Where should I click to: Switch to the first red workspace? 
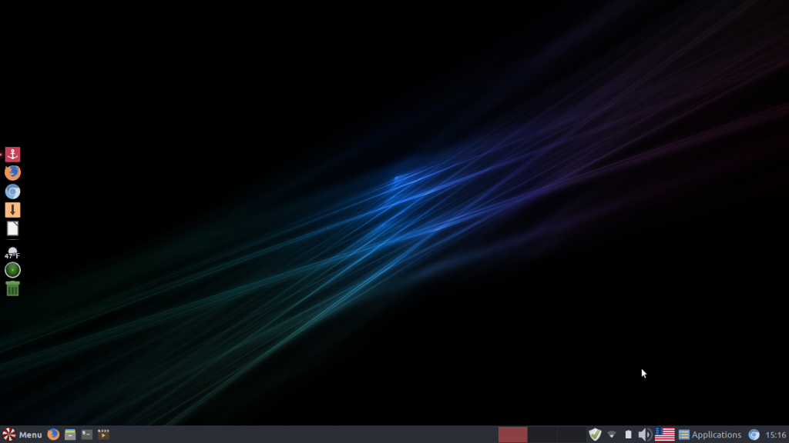(512, 435)
